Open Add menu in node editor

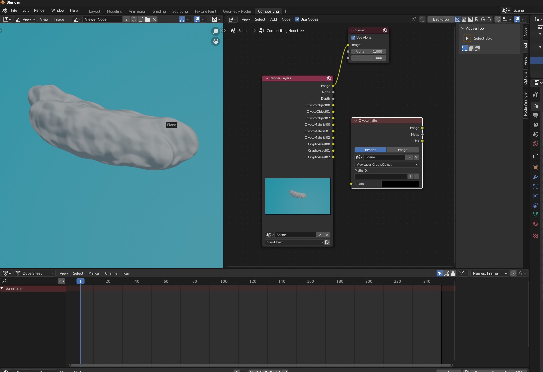click(x=273, y=19)
